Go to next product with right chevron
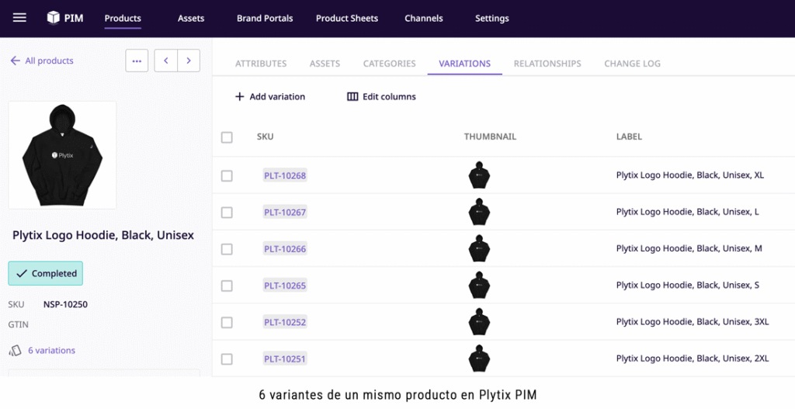795x409 pixels. (189, 61)
